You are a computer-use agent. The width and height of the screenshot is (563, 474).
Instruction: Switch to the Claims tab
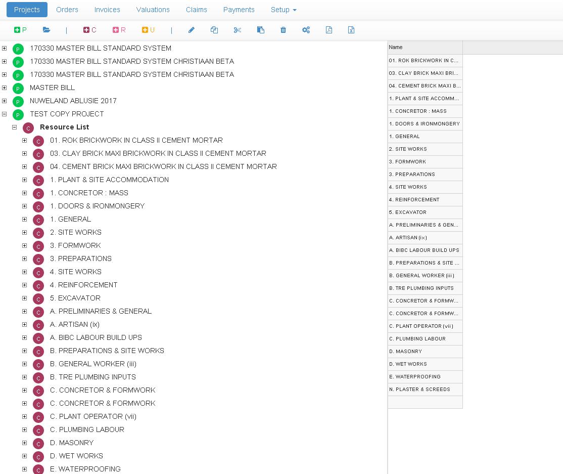197,10
